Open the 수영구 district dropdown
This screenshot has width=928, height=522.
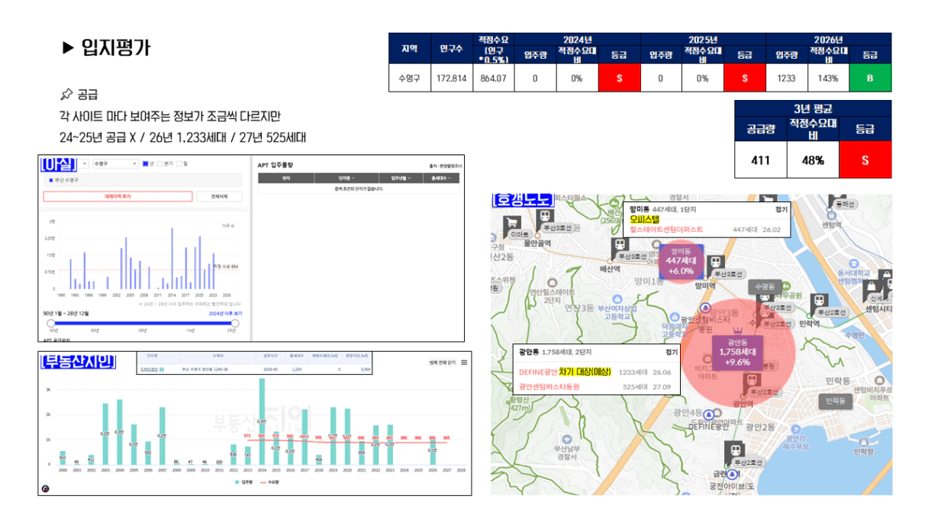[114, 163]
